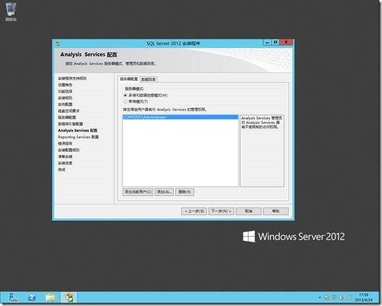Go back with <上一步(B)
This screenshot has width=382, height=306.
[x=194, y=211]
